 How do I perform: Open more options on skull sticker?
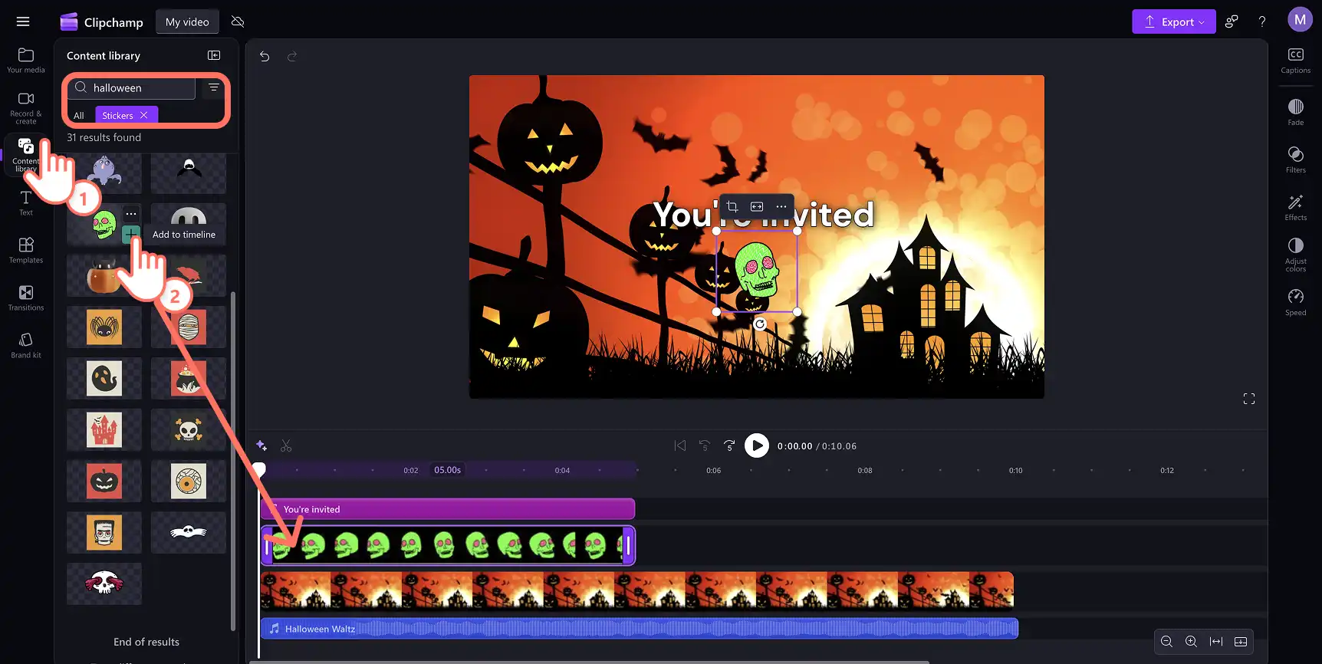coord(131,214)
